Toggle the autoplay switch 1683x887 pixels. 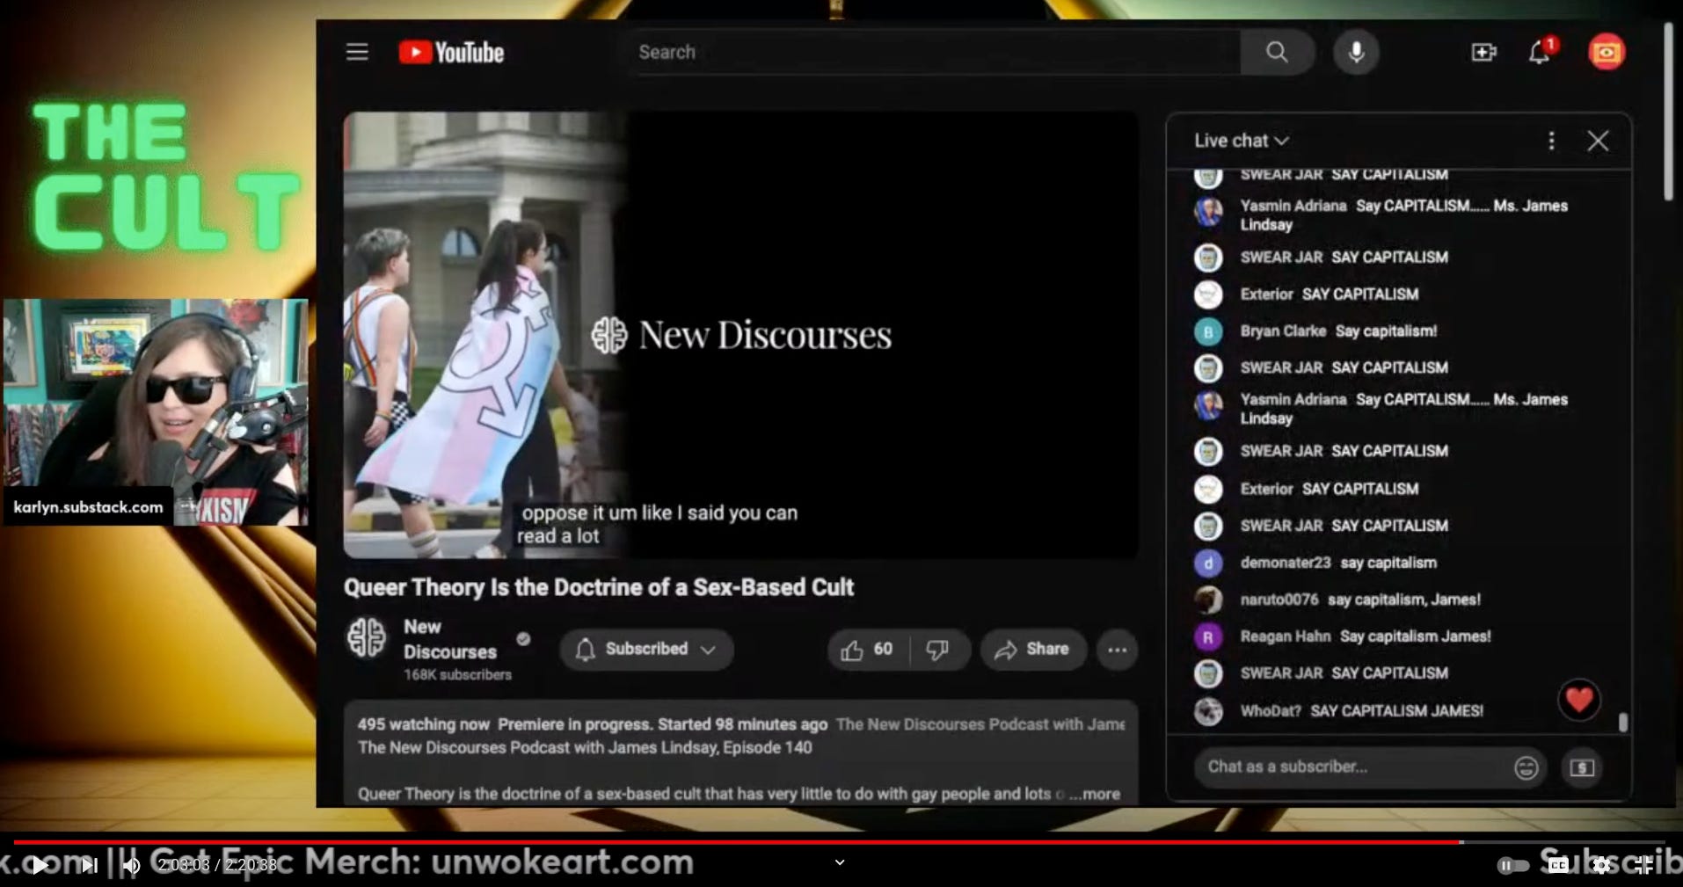coord(1512,865)
